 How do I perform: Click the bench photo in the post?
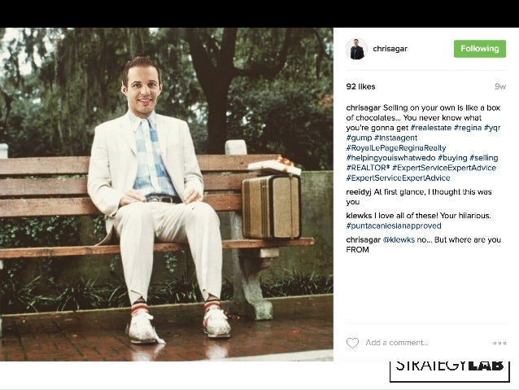167,194
